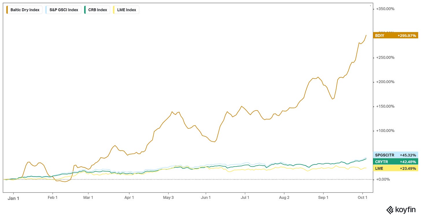Click the BDIY +295.97% value label
Image resolution: width=421 pixels, height=217 pixels.
pos(396,35)
